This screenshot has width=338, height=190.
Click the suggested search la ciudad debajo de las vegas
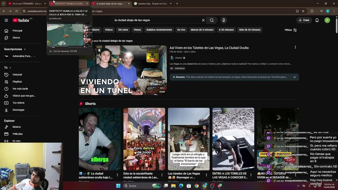pos(116,41)
